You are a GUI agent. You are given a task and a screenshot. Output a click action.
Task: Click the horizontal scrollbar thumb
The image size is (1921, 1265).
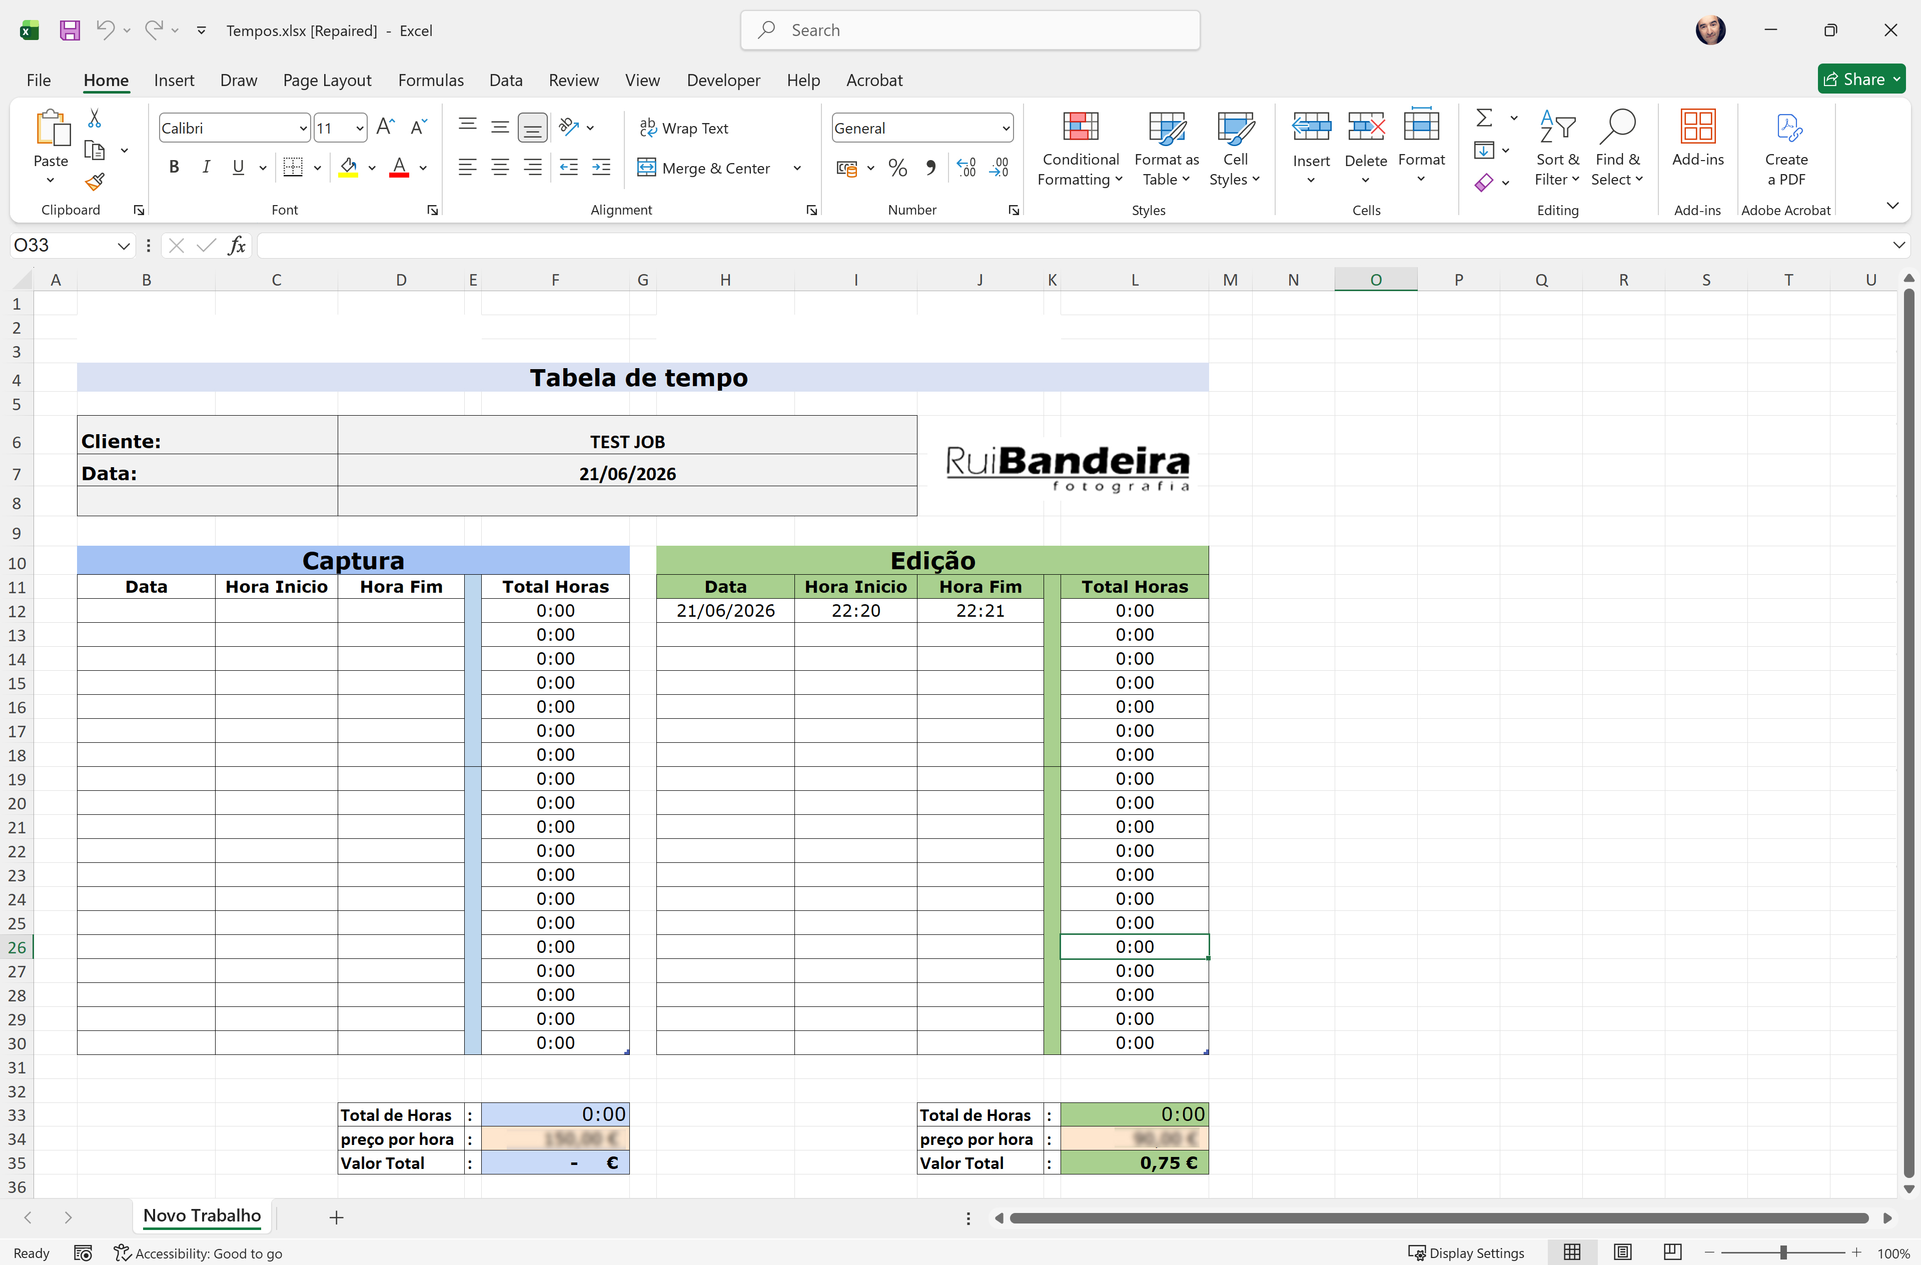click(x=1438, y=1217)
